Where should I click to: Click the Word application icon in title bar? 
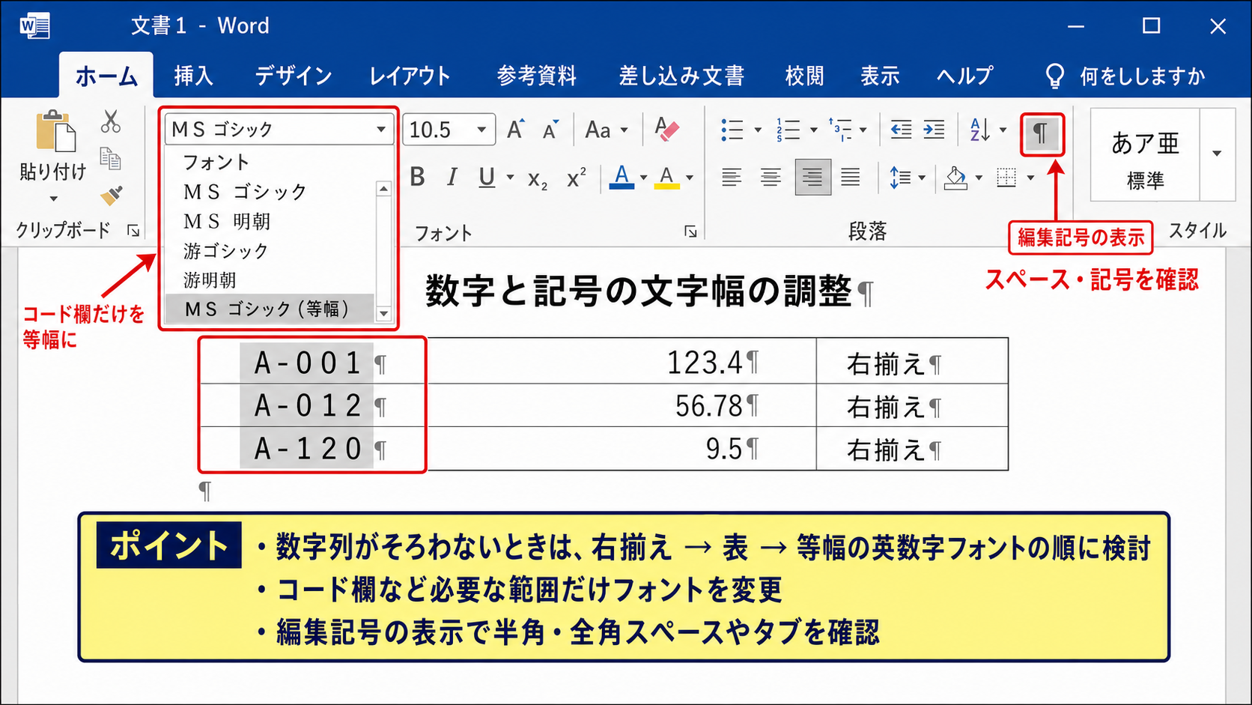34,26
